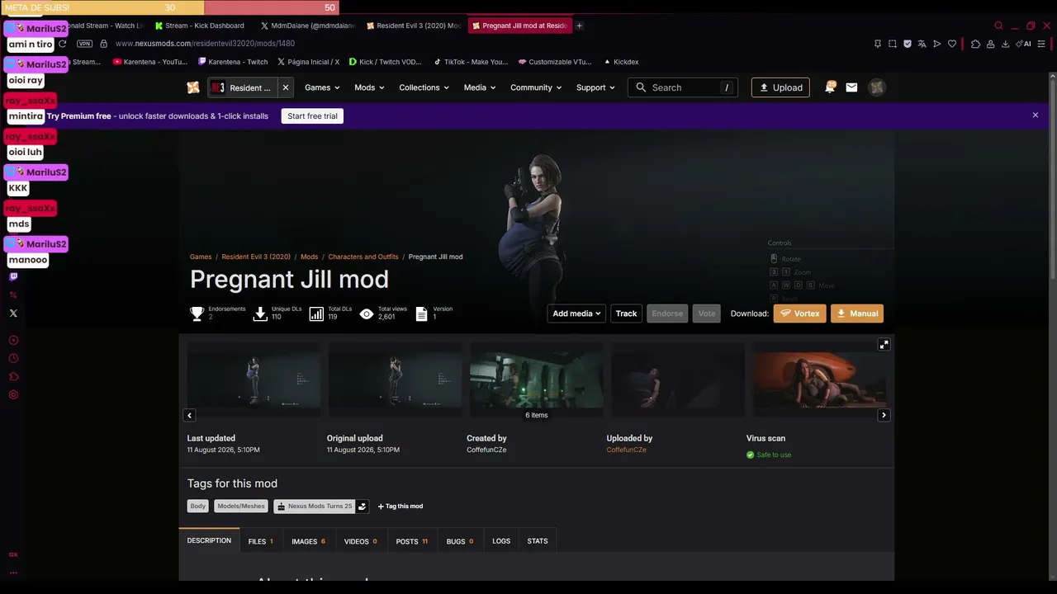Screen dimensions: 1057x594
Task: Switch to the Description tab
Action: [209, 540]
